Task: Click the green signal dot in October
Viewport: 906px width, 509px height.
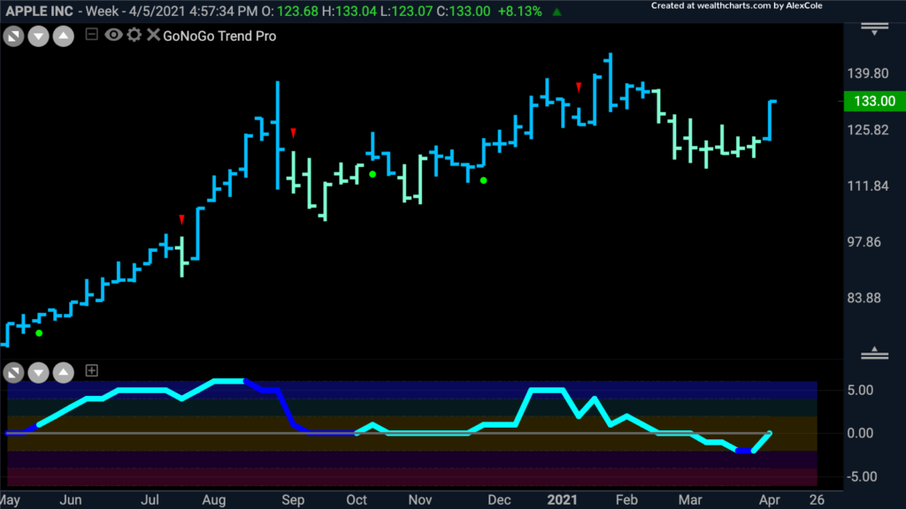Action: pos(372,174)
